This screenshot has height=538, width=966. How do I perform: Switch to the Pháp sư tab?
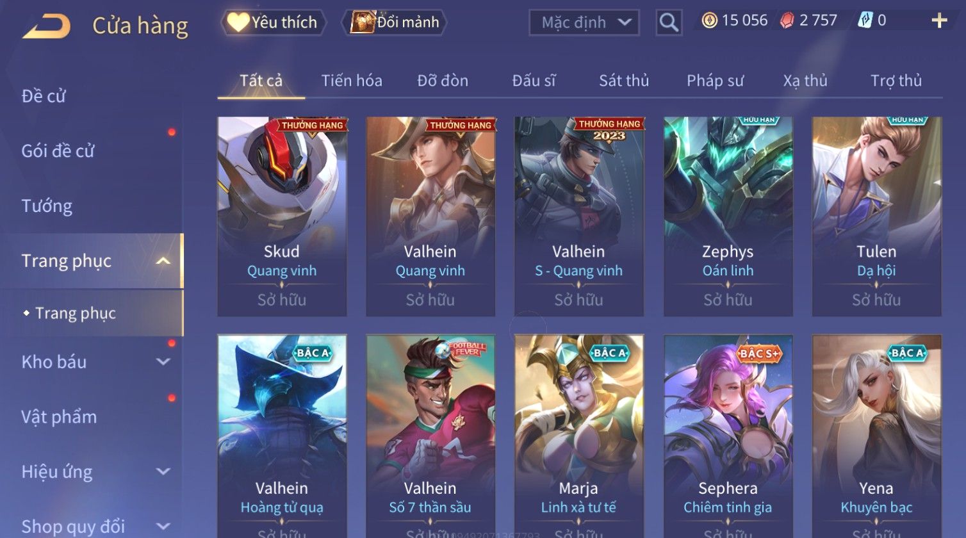[x=715, y=81]
